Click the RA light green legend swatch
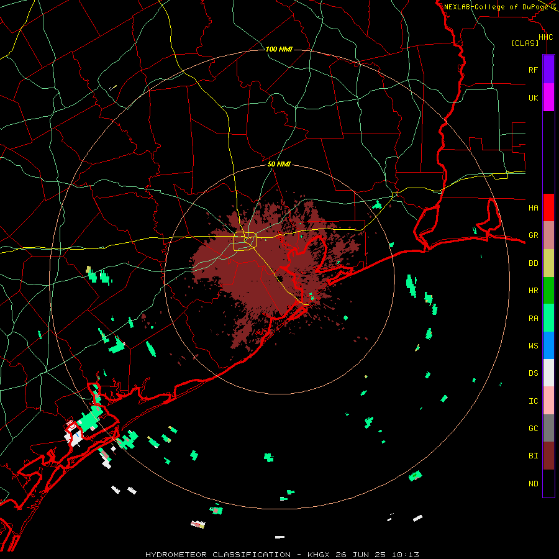Screen dimensions: 559x559 pos(548,318)
